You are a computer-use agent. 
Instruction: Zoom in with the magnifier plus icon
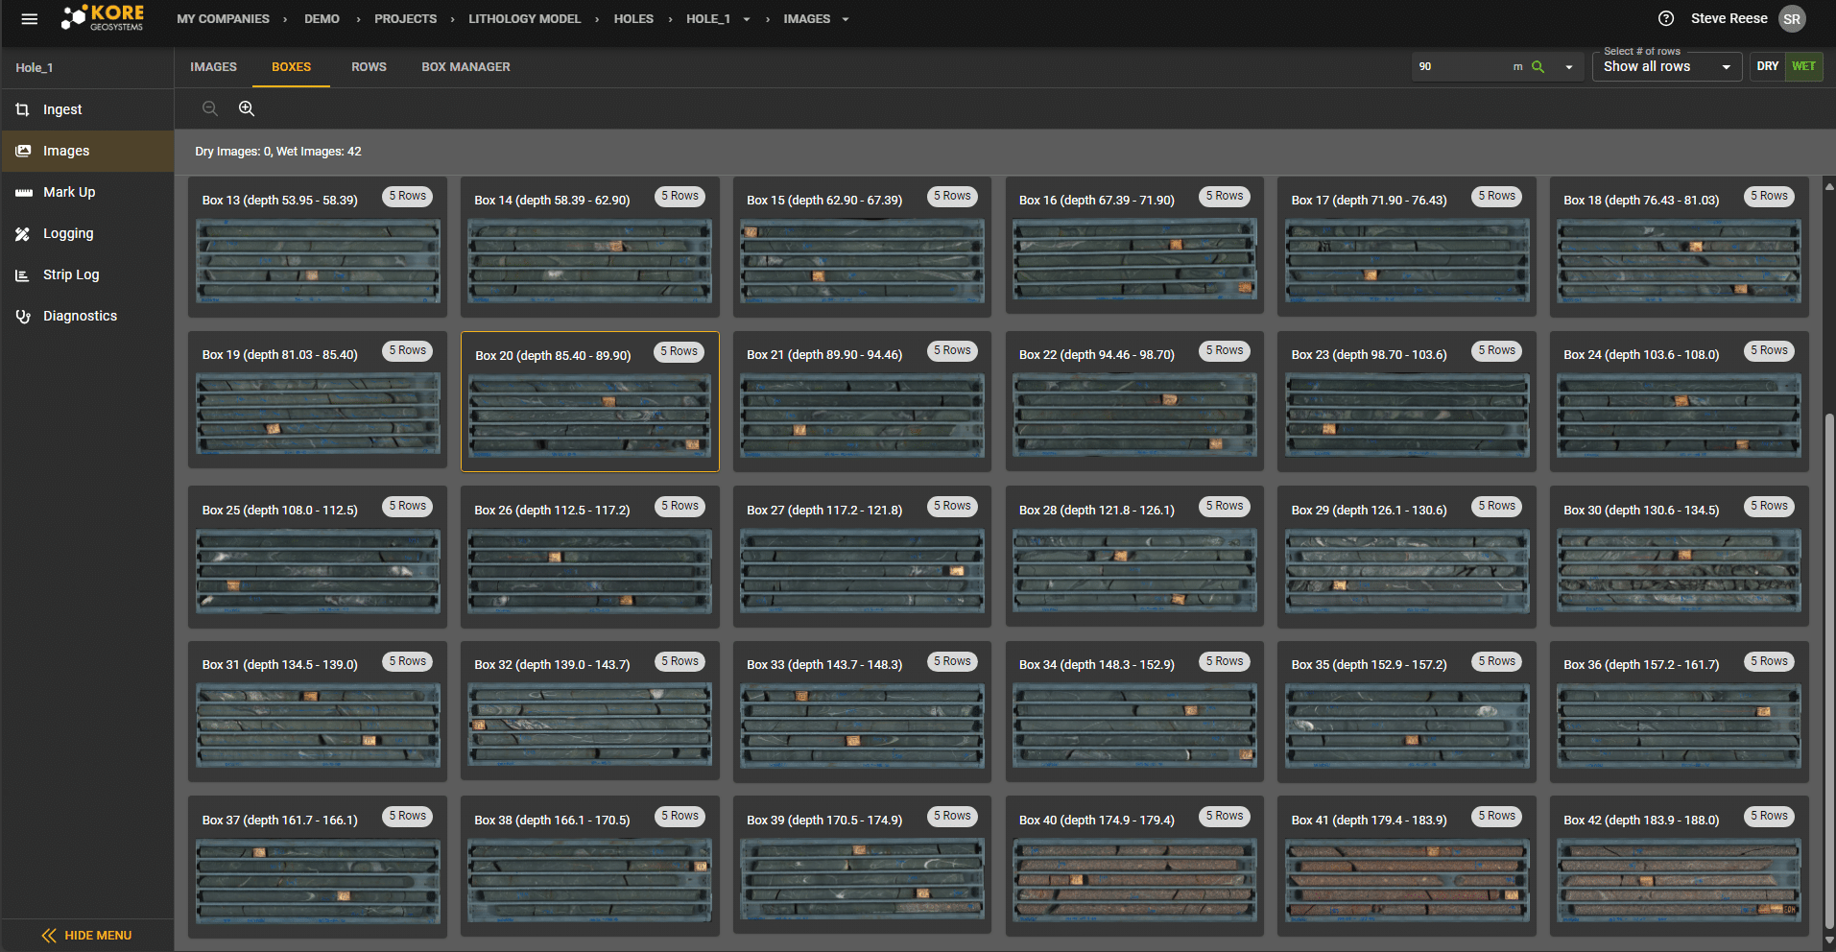(x=247, y=109)
